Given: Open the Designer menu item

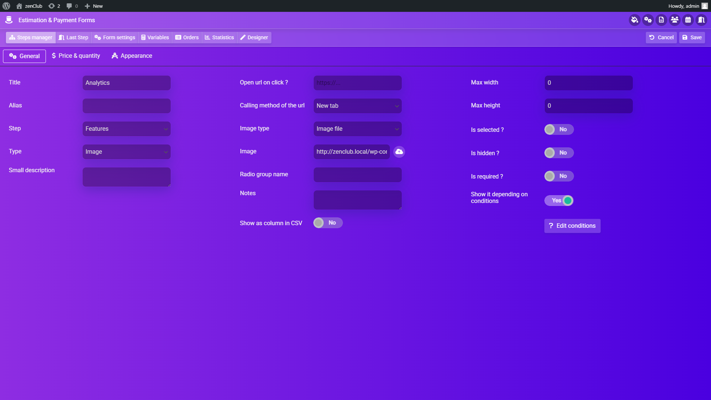Looking at the screenshot, I should [x=254, y=37].
